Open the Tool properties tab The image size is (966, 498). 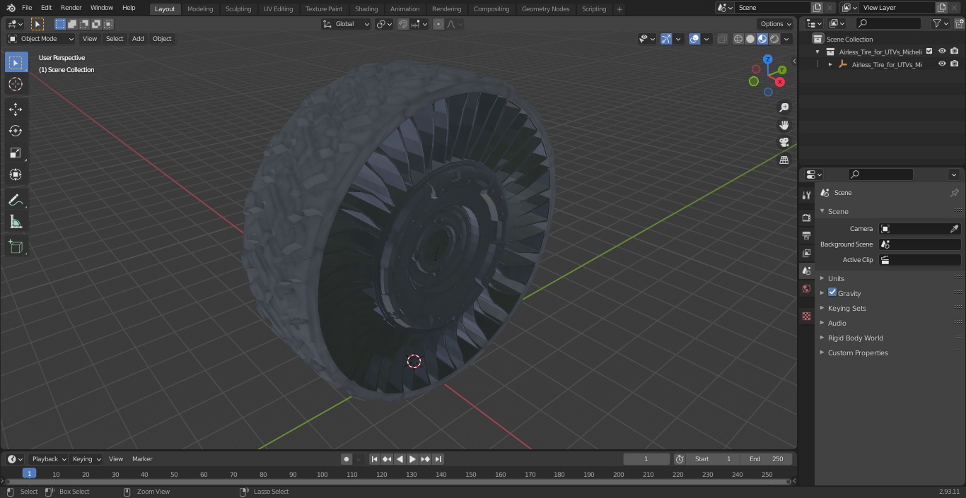pyautogui.click(x=806, y=195)
